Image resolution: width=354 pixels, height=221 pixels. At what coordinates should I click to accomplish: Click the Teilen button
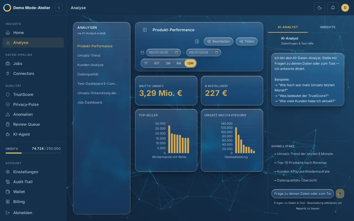(247, 41)
